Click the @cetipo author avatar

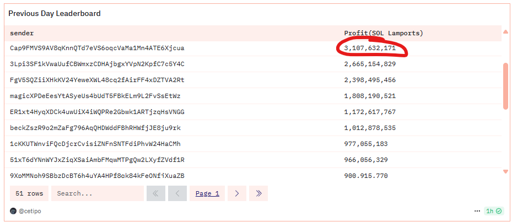[13, 211]
